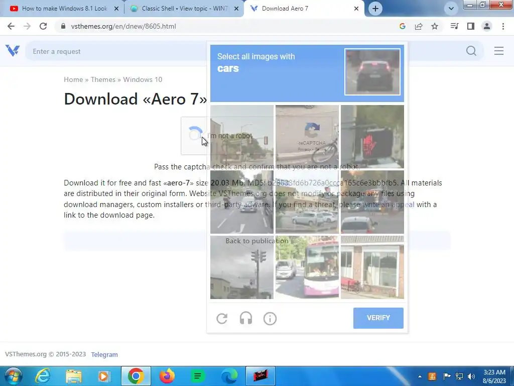
Task: Close the Classic Shell tab
Action: (x=236, y=9)
